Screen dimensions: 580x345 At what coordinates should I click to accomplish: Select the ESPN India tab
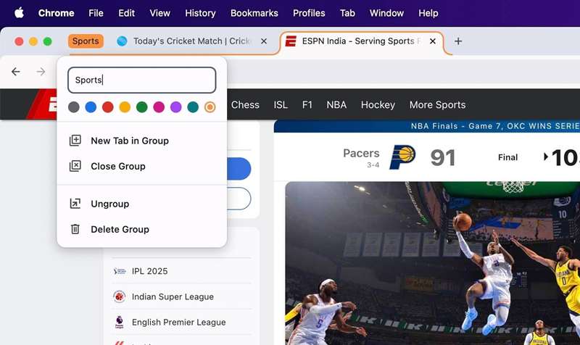[360, 41]
